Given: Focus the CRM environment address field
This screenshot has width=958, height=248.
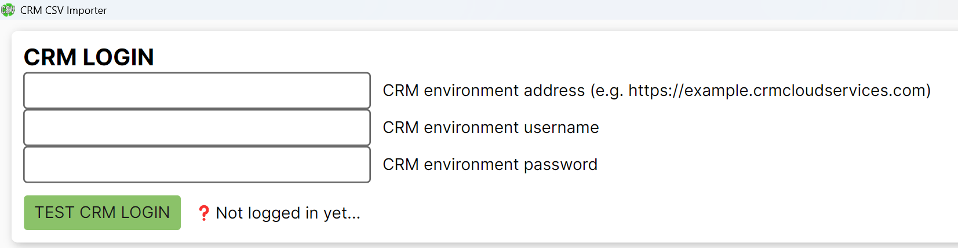Looking at the screenshot, I should pos(197,90).
